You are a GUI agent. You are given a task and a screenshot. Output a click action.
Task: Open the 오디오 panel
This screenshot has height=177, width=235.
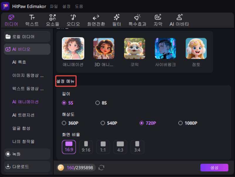73,20
